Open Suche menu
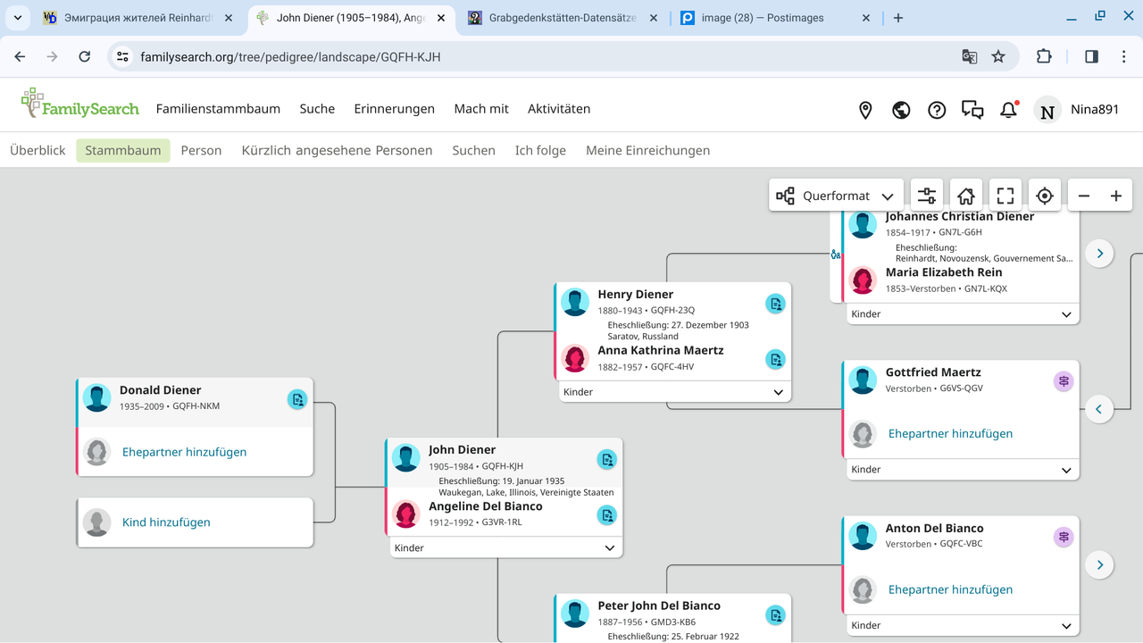This screenshot has width=1143, height=643. [x=317, y=109]
